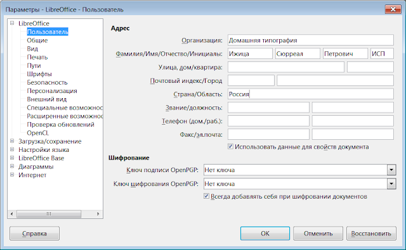This screenshot has height=250, width=406.
Task: Select Печать in the tree
Action: pos(37,57)
